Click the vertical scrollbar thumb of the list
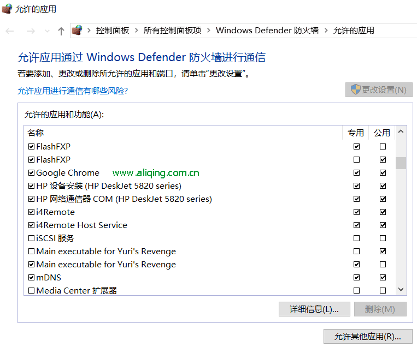 pos(401,163)
